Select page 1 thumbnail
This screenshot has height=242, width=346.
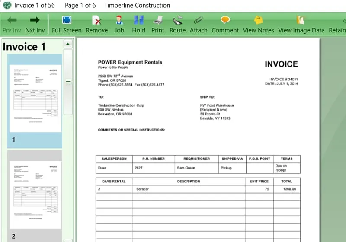coord(35,99)
